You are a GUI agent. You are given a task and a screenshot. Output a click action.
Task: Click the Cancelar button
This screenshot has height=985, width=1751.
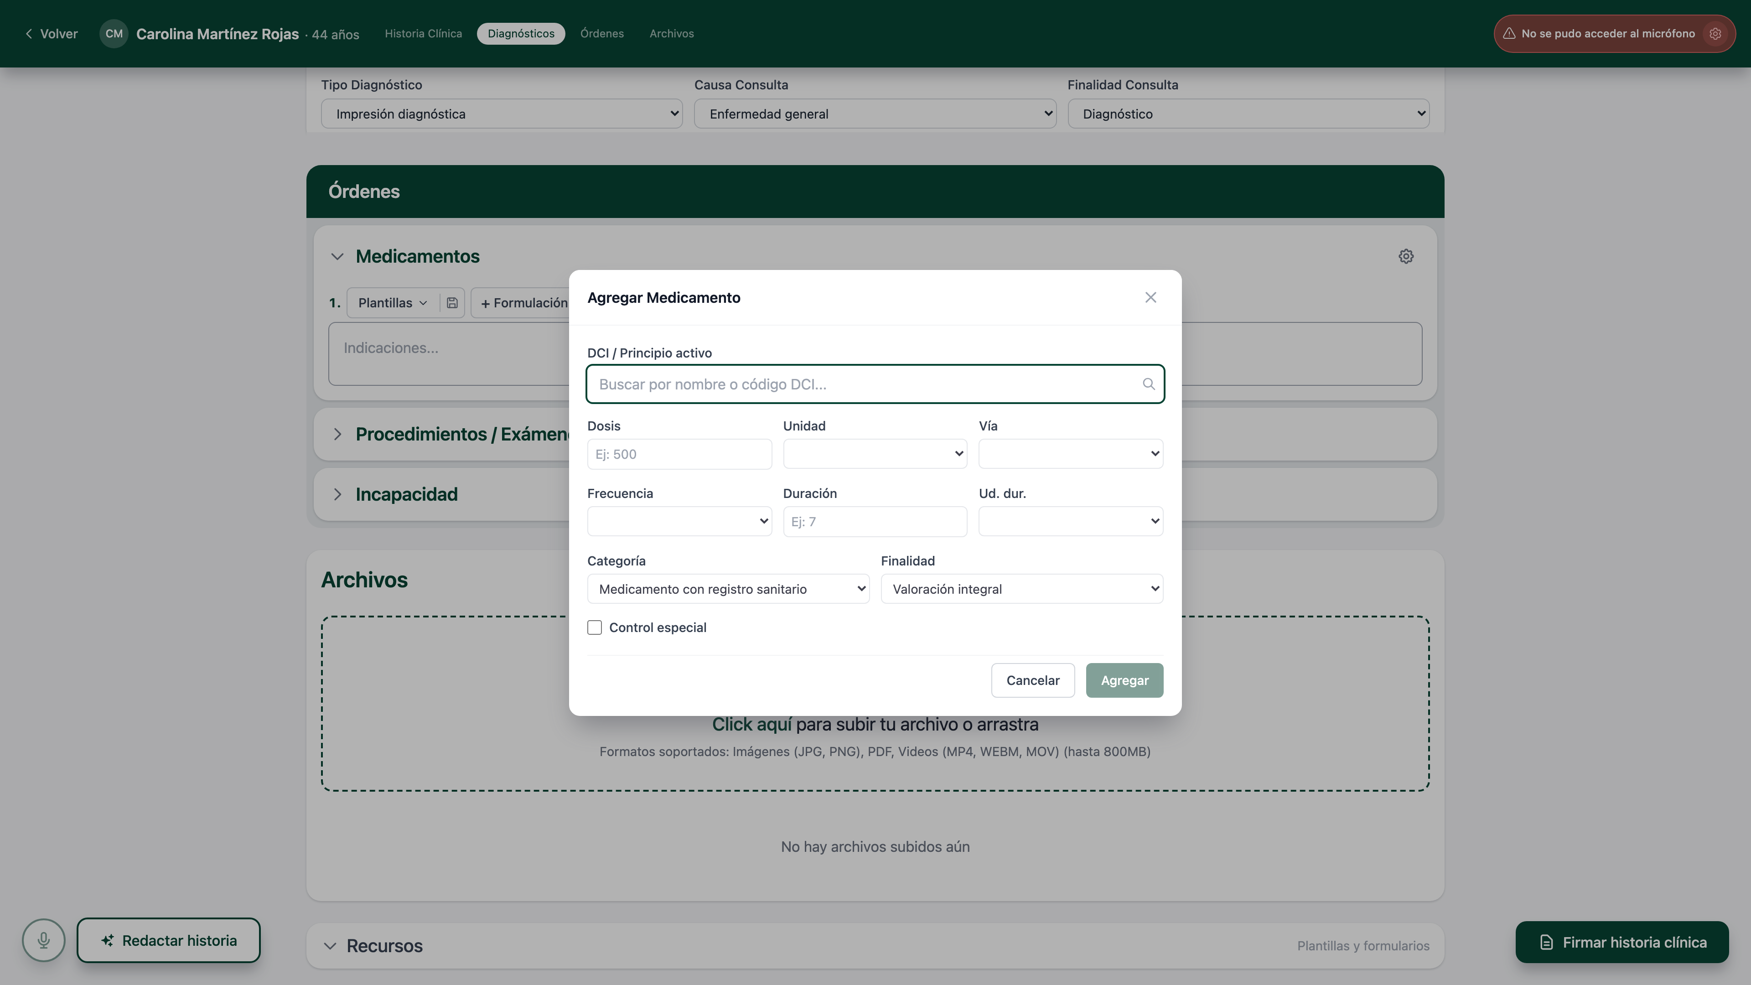(x=1032, y=680)
